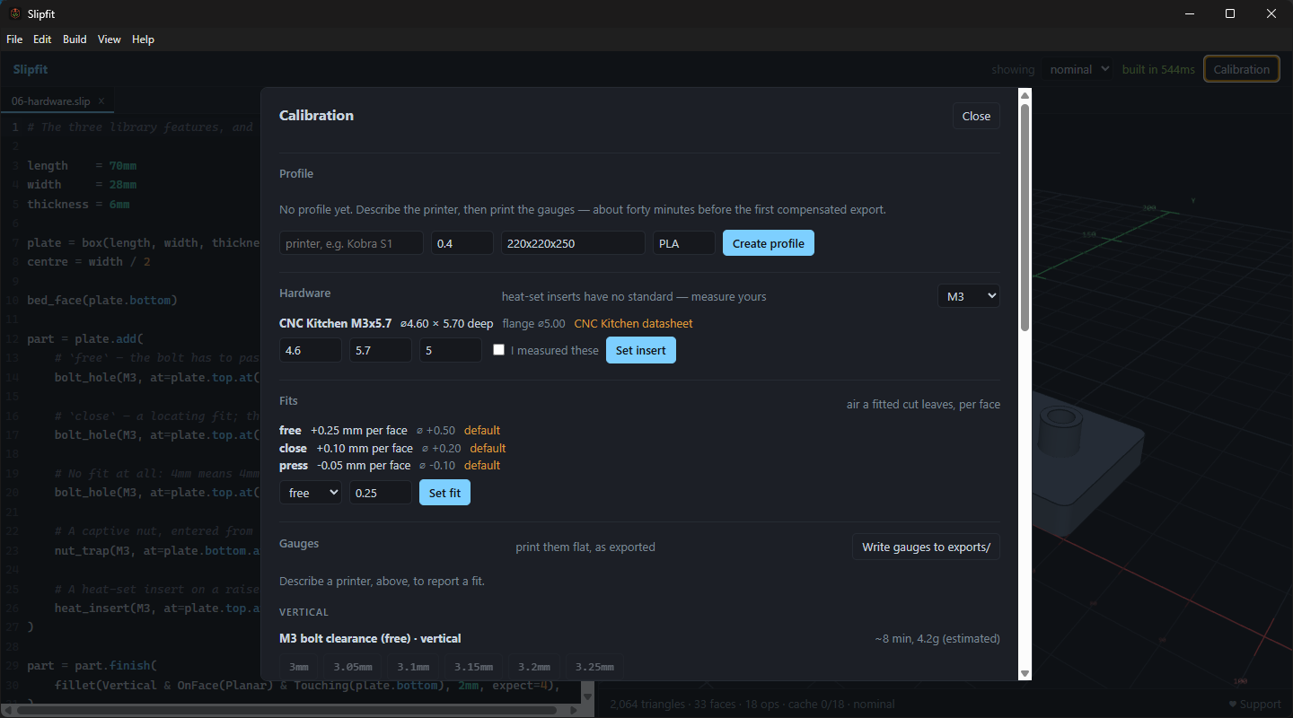Screen dimensions: 1293x718
Task: Tick the 'I measured these' checkbox
Action: (498, 350)
